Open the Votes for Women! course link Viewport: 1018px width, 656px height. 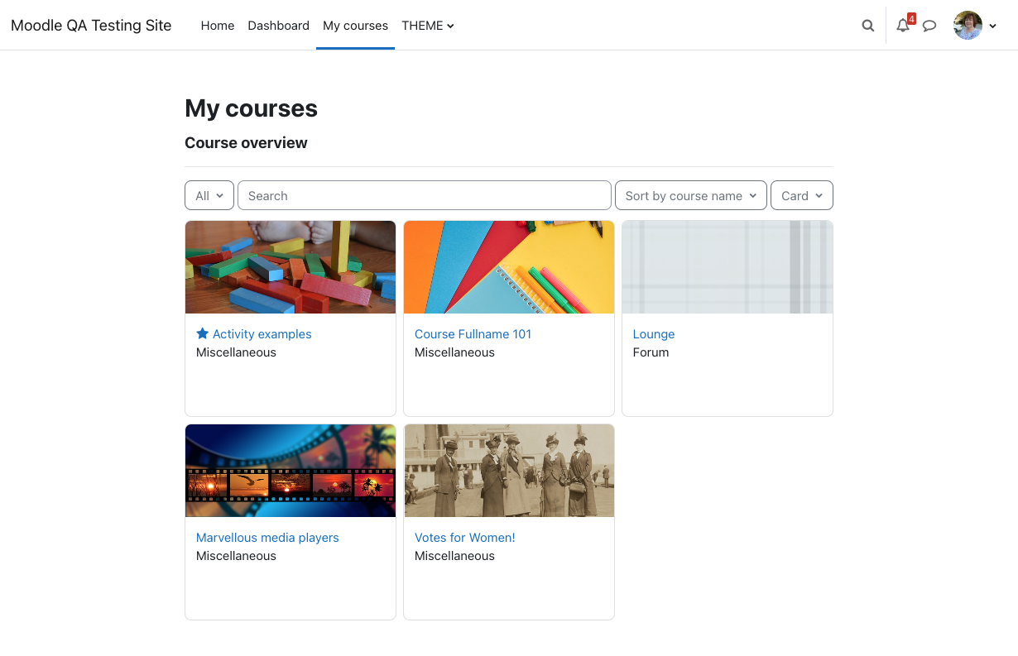point(465,538)
